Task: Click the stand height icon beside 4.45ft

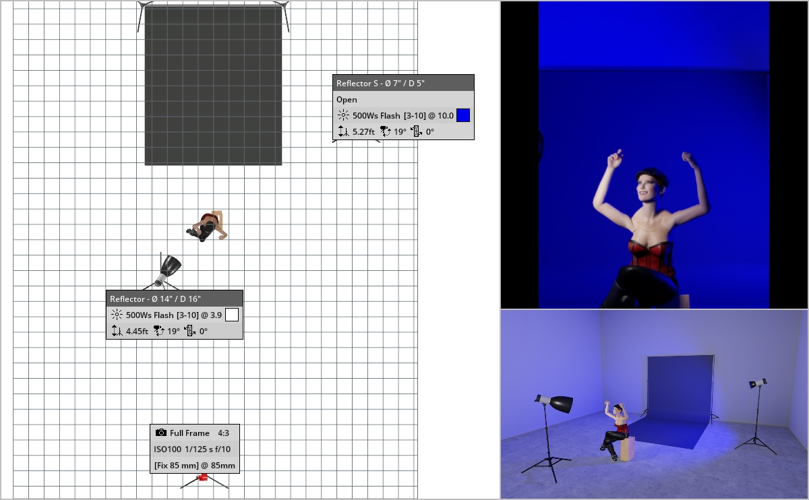Action: pos(117,332)
